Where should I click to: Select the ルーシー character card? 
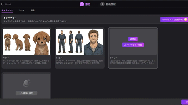(133, 48)
